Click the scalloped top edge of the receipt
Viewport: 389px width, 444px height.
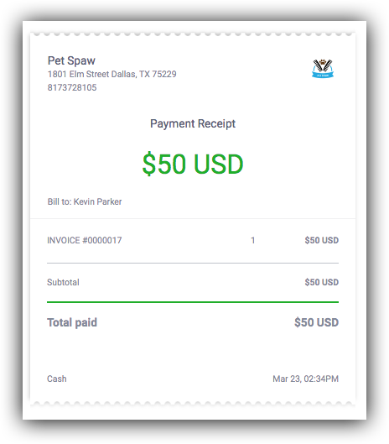click(x=193, y=34)
